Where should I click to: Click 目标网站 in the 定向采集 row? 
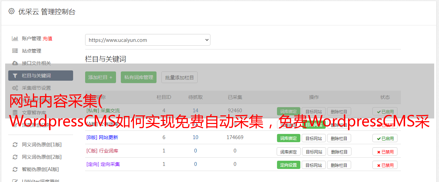(x=314, y=165)
